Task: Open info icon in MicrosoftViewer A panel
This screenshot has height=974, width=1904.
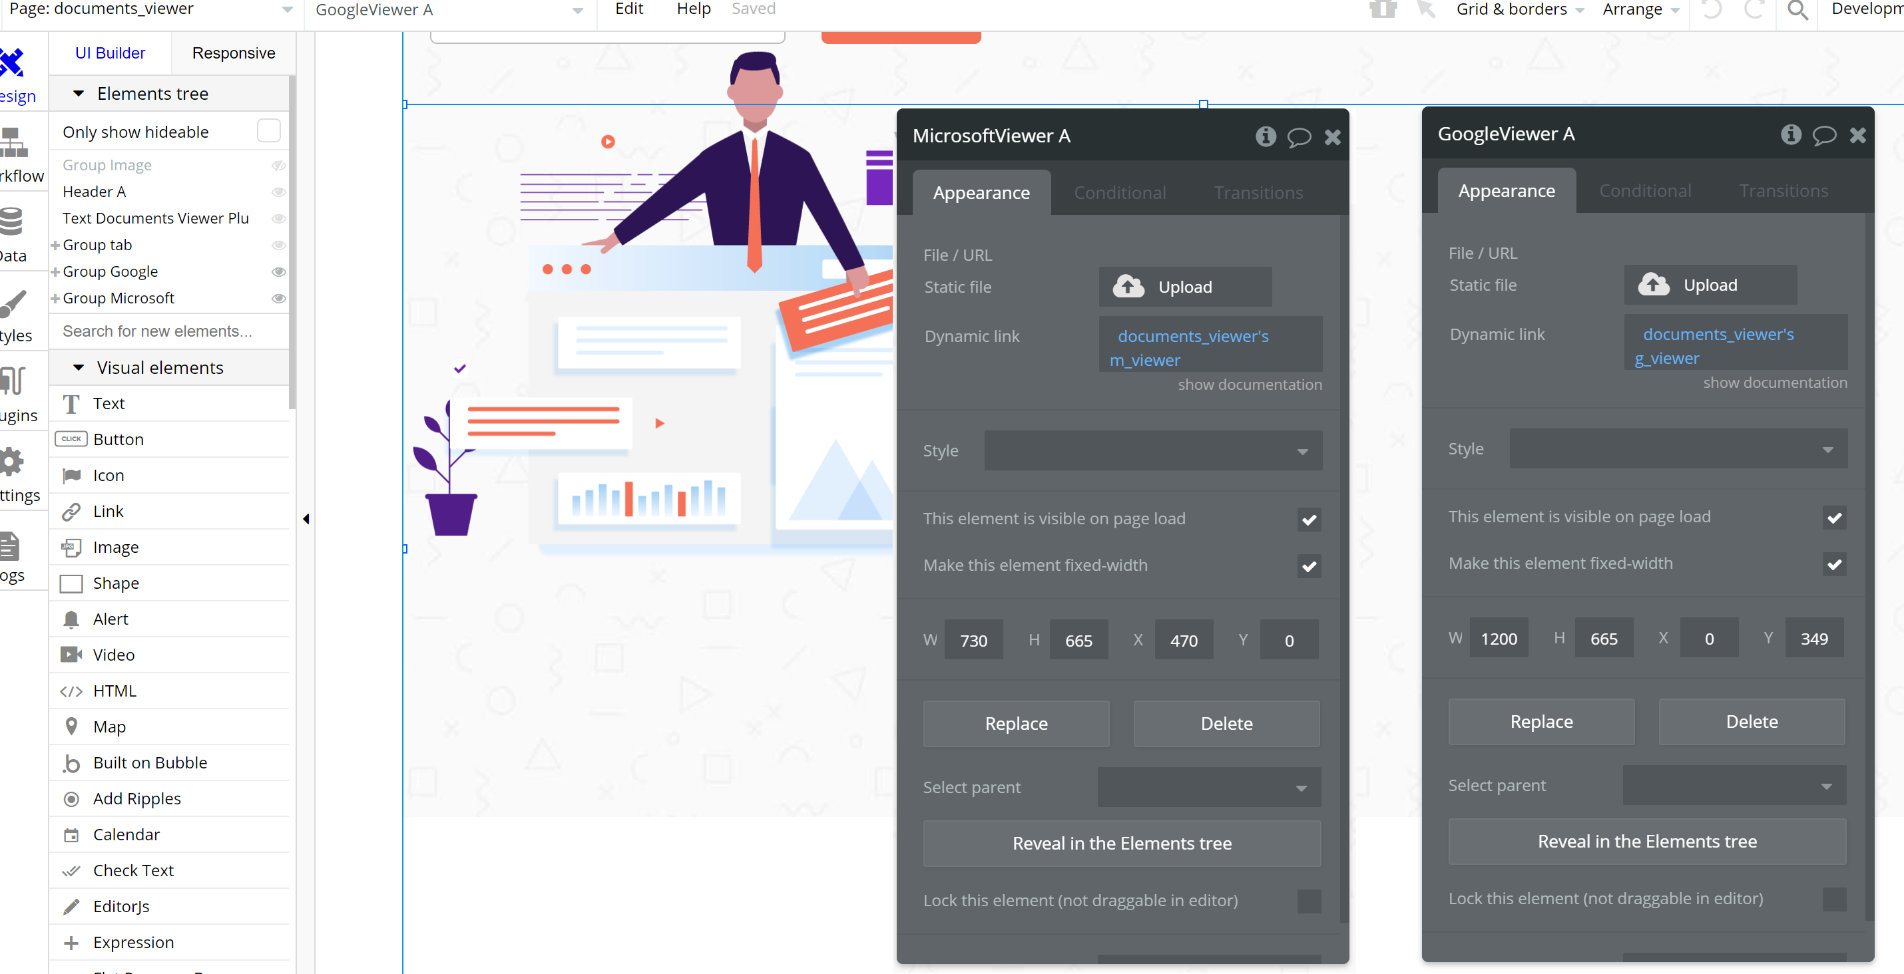Action: coord(1266,136)
